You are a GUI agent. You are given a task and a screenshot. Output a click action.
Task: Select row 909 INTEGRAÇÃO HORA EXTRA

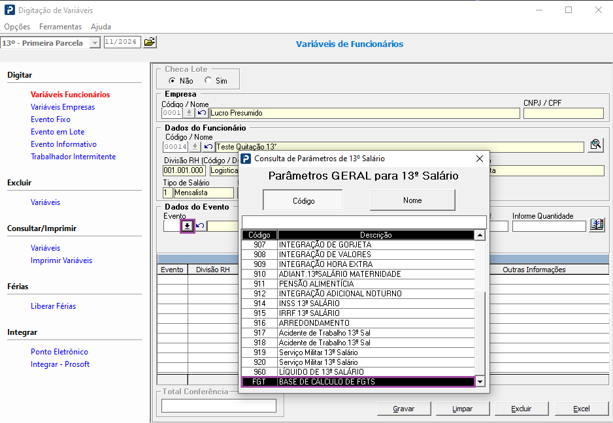(358, 264)
